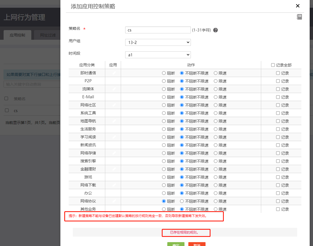The width and height of the screenshot is (313, 246).
Task: Check the 记录 box for P2P
Action: [x=278, y=81]
